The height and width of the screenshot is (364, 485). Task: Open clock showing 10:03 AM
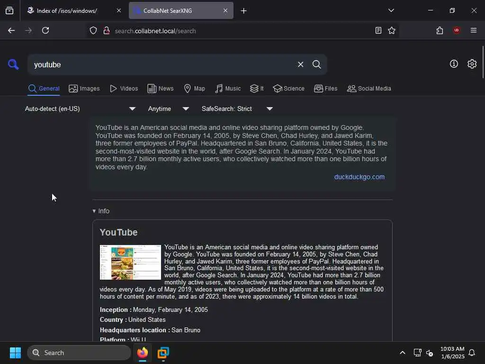click(452, 353)
